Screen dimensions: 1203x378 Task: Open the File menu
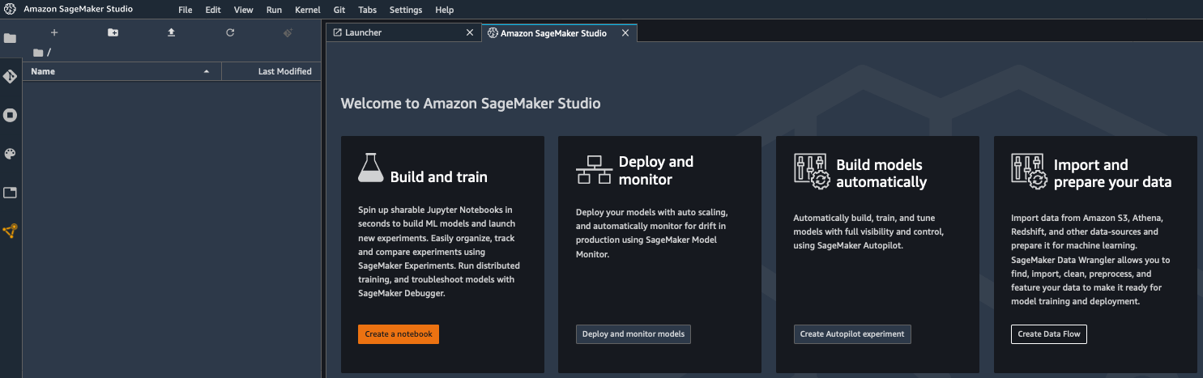pos(186,10)
